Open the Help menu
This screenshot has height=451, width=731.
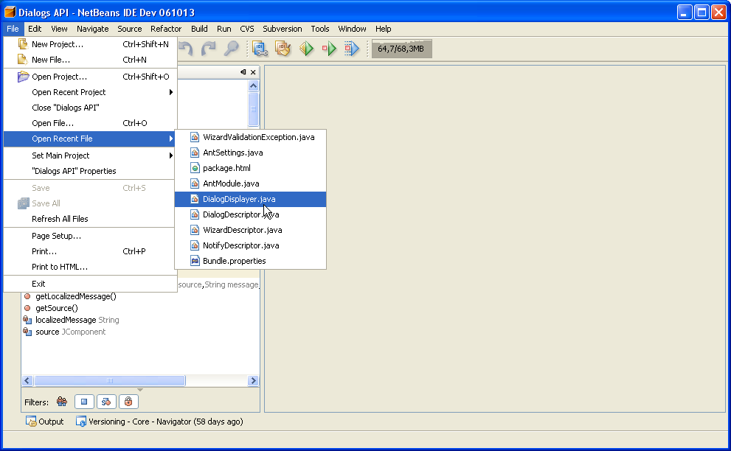click(x=384, y=29)
